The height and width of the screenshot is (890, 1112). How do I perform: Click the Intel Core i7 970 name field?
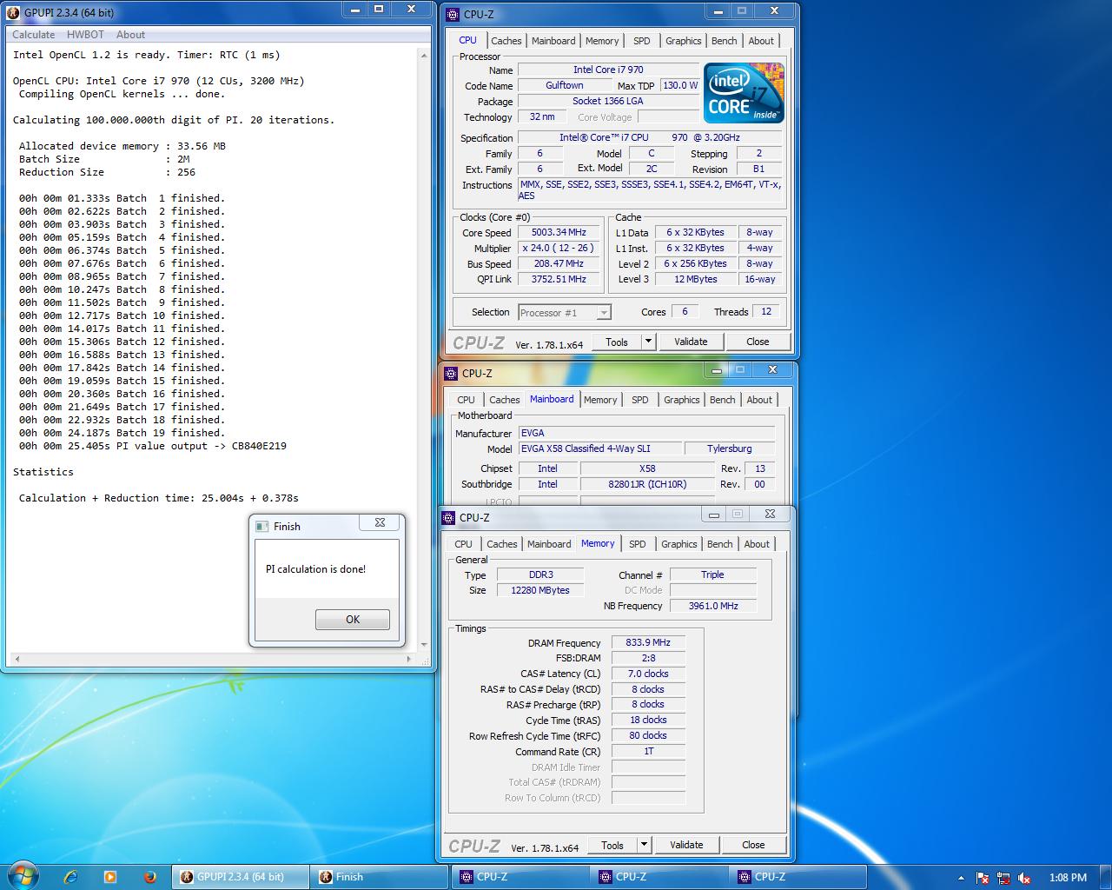click(x=608, y=70)
